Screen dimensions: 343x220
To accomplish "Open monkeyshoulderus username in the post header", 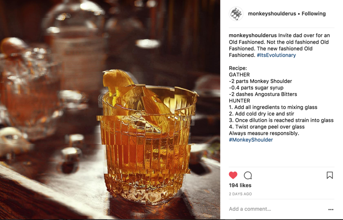I will [x=272, y=14].
